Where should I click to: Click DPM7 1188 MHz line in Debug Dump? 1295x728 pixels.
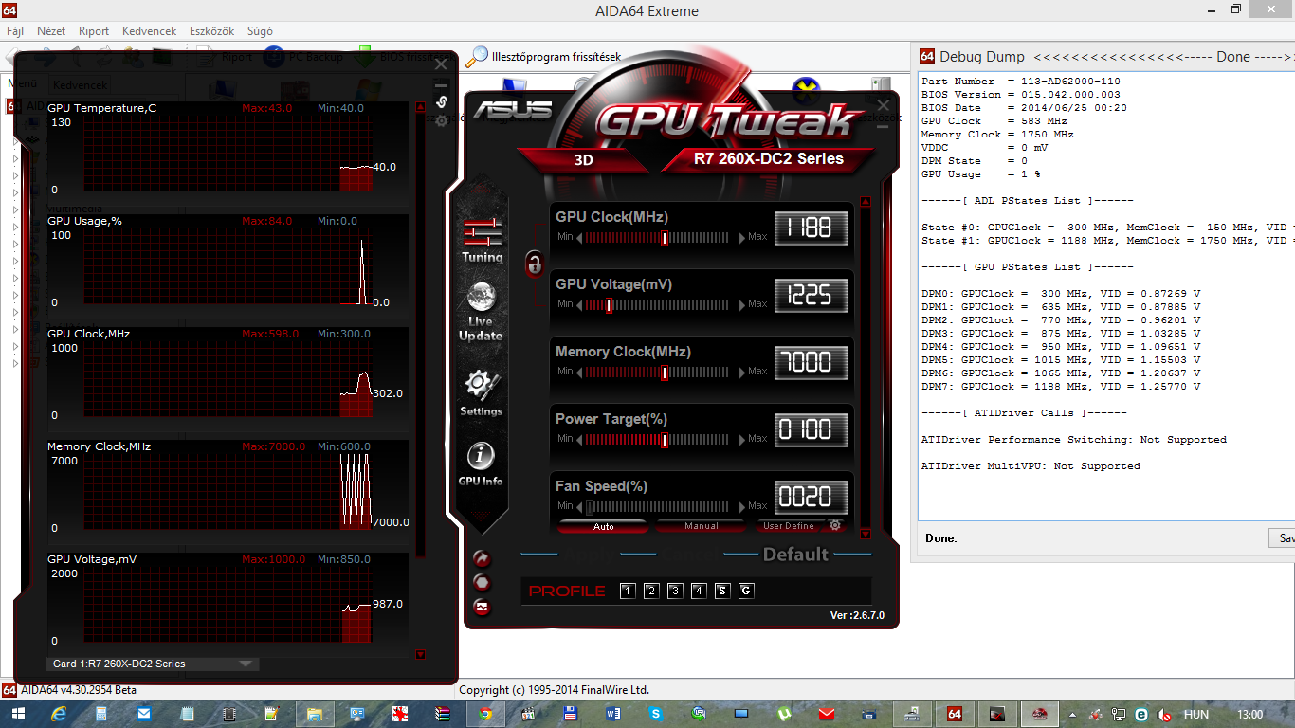coord(1061,387)
